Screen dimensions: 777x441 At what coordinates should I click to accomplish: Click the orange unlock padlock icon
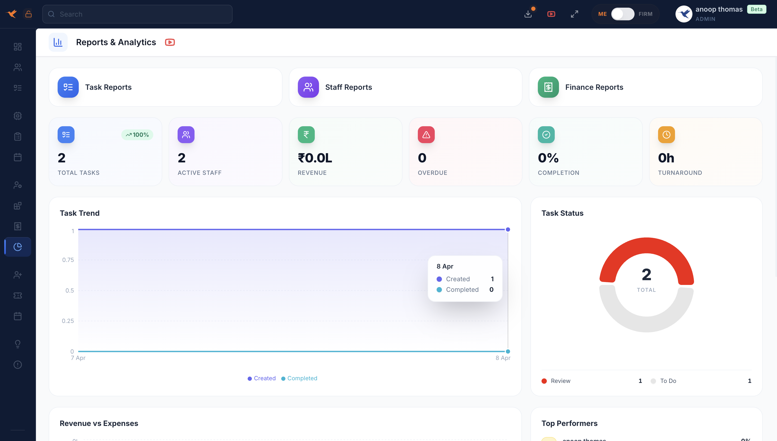point(29,14)
